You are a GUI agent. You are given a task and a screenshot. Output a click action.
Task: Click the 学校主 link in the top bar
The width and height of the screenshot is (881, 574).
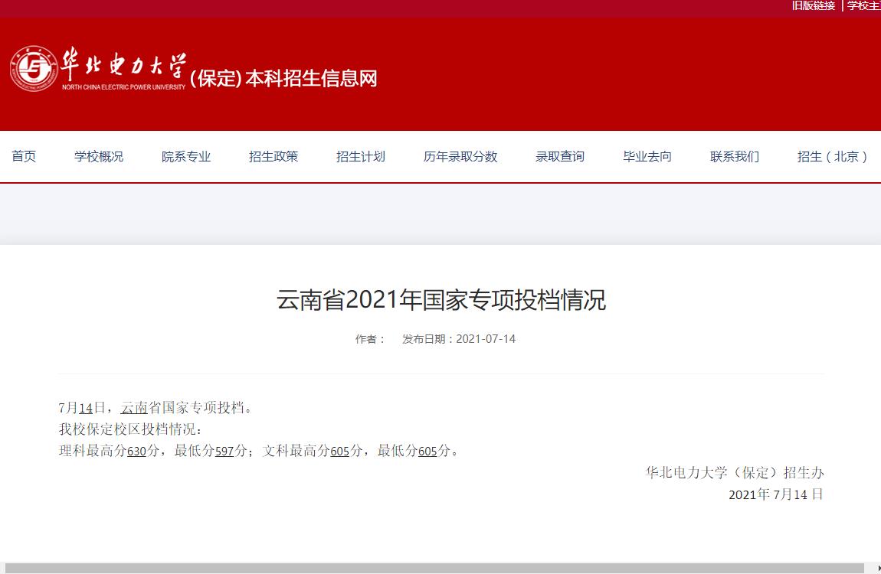(864, 5)
